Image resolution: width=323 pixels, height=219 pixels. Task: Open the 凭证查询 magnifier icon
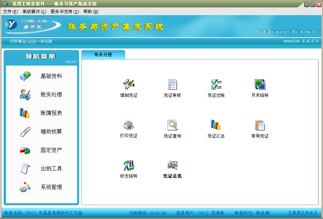[x=172, y=125]
